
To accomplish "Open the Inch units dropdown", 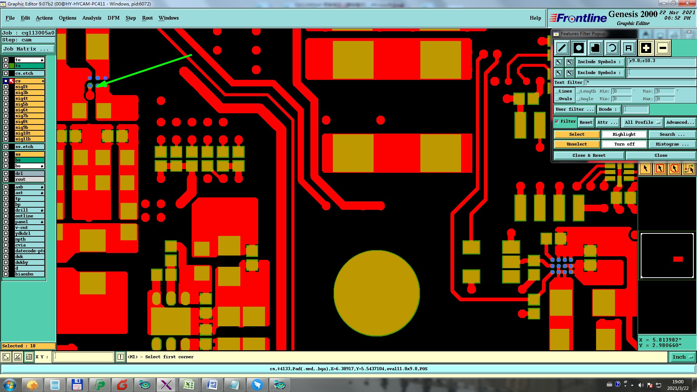I will click(x=682, y=357).
